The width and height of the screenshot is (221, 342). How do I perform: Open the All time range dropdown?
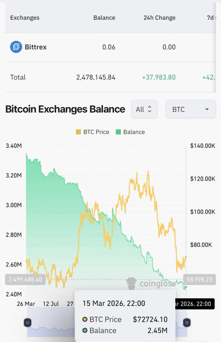[144, 109]
